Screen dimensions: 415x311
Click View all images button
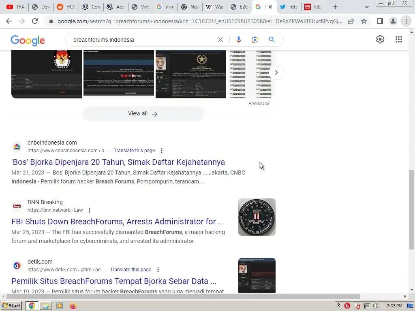pos(143,114)
